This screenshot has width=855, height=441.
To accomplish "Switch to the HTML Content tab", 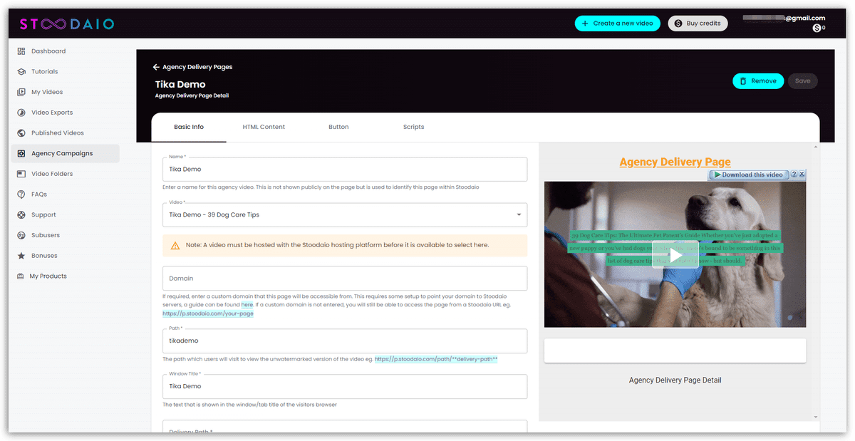I will [x=264, y=127].
